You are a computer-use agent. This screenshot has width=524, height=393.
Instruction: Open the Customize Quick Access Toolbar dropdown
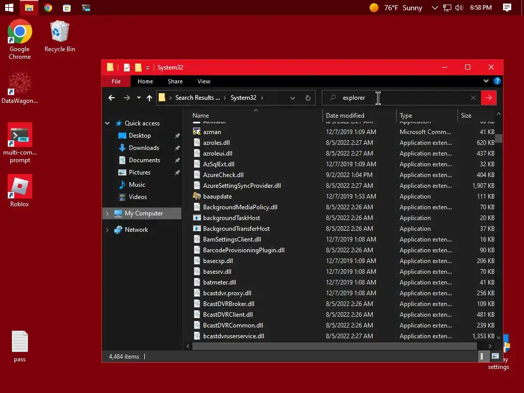147,68
